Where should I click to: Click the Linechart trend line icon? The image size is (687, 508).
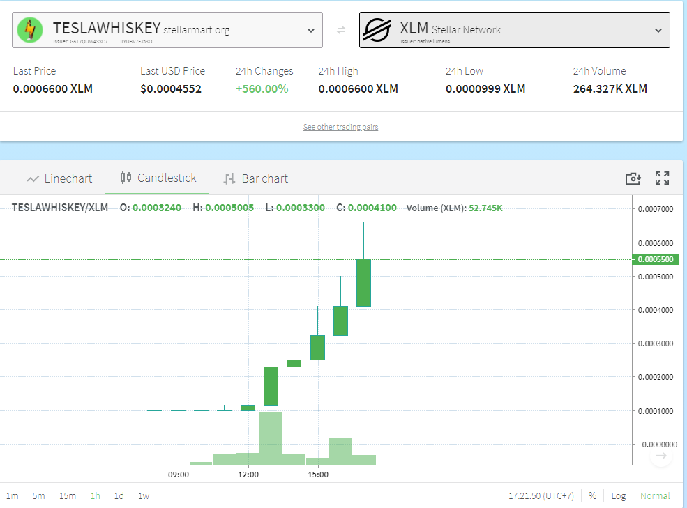pyautogui.click(x=33, y=178)
